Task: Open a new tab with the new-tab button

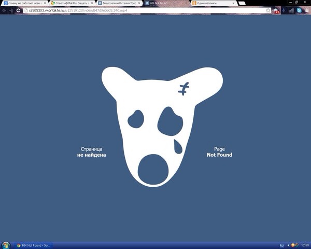Action: [242, 3]
